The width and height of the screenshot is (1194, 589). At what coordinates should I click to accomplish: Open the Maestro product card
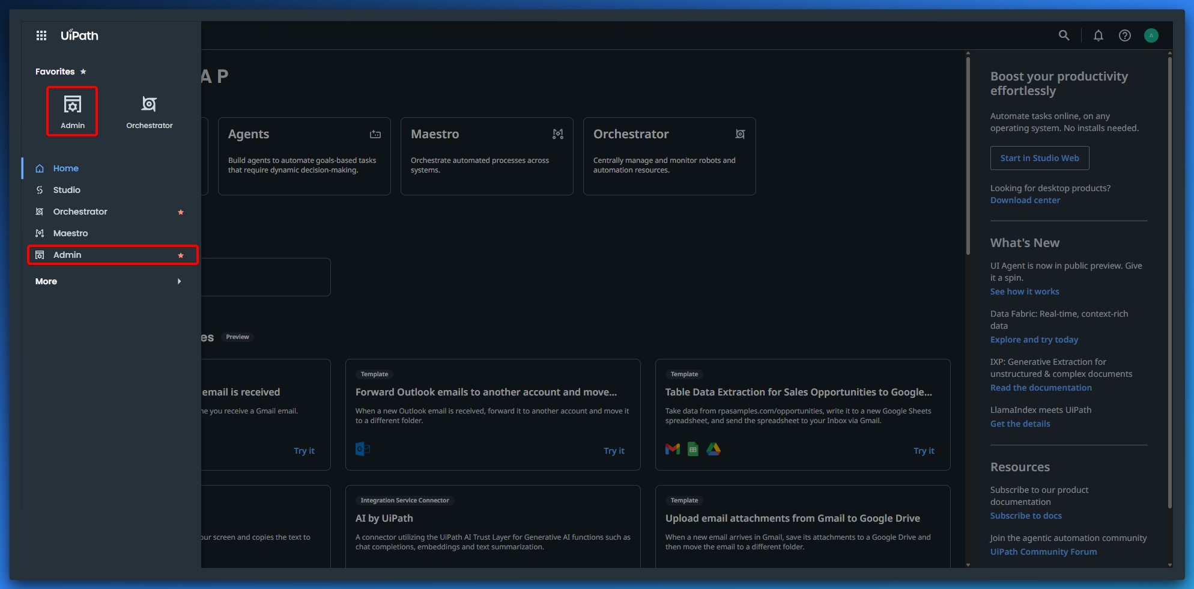pyautogui.click(x=487, y=156)
